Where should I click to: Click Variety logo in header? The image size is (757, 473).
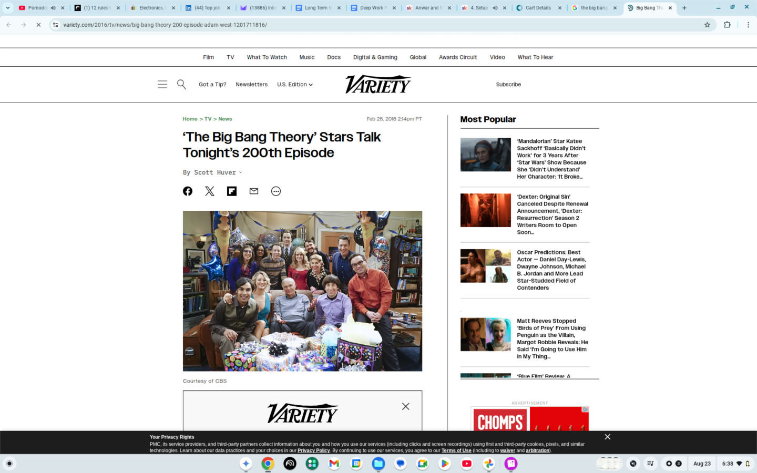point(378,84)
